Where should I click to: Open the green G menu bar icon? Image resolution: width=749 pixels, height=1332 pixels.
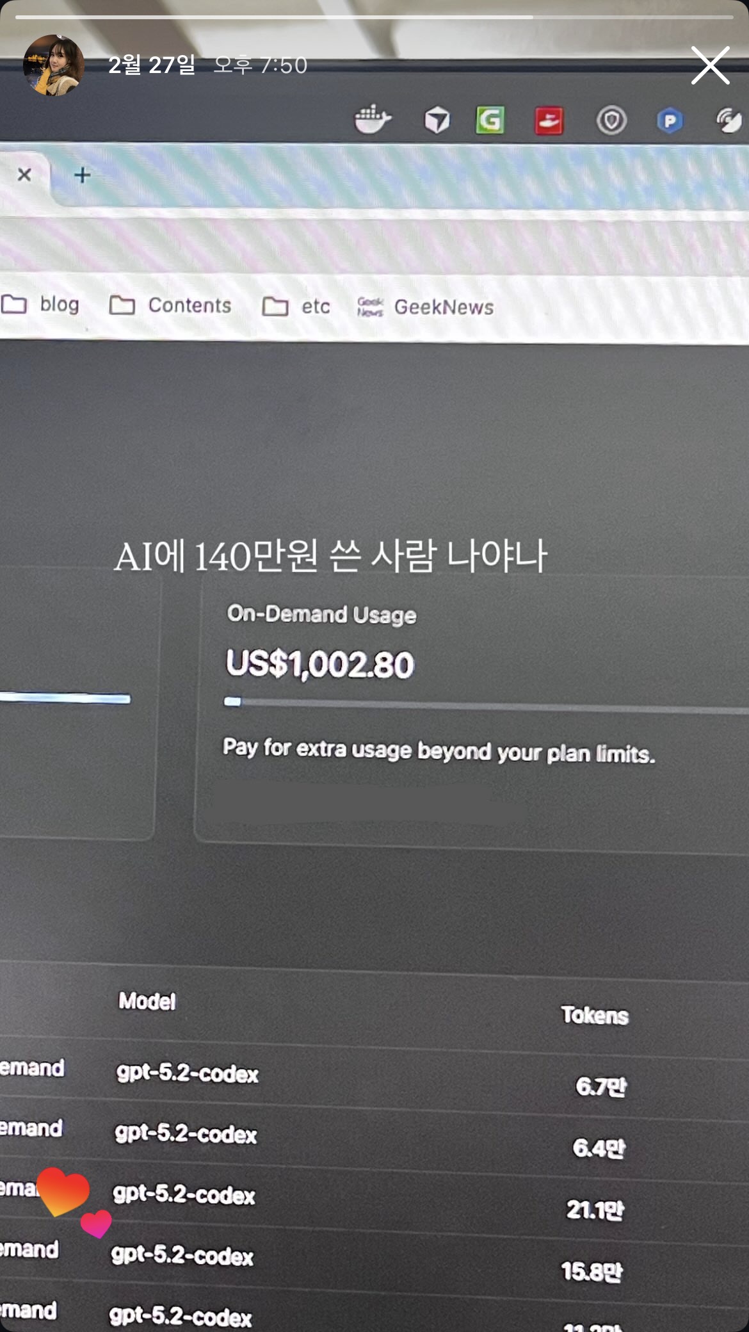point(490,120)
